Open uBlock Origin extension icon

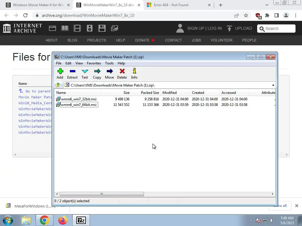point(258,16)
